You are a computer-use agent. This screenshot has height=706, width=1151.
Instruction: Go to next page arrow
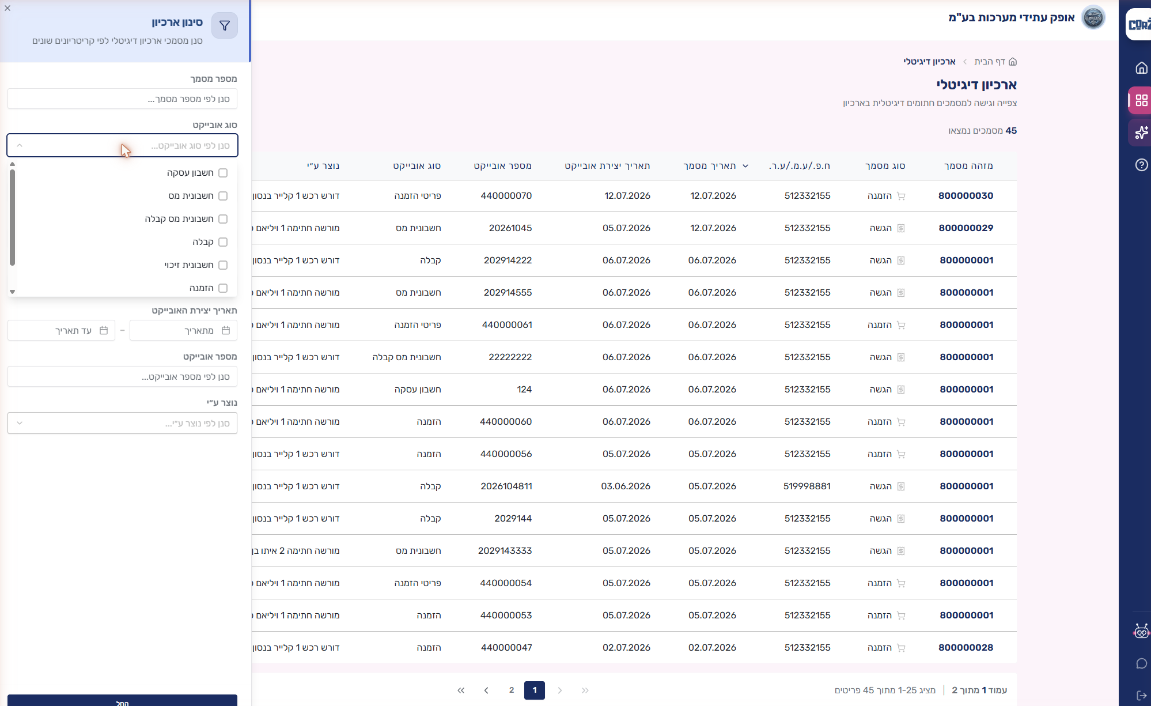click(x=486, y=690)
